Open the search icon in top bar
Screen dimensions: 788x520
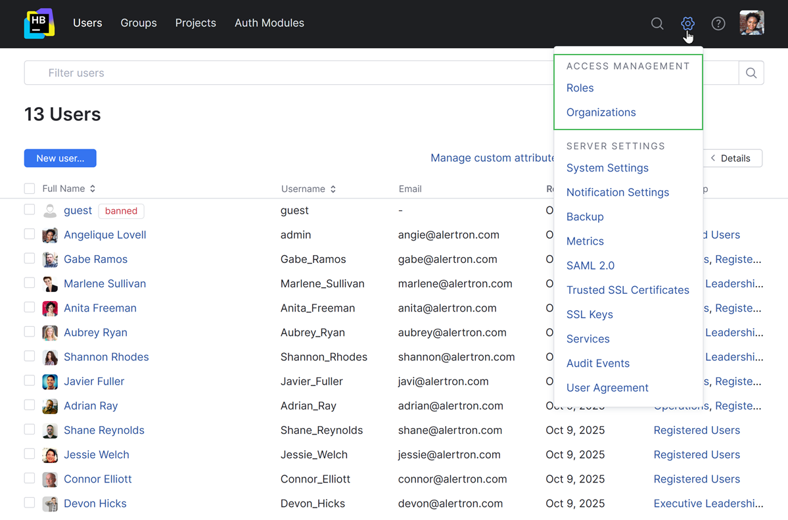(657, 24)
